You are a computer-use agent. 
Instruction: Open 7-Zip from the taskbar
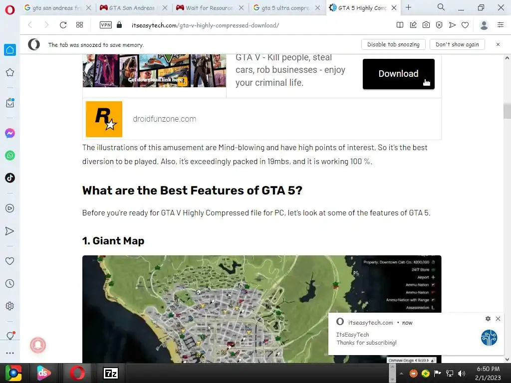(110, 373)
